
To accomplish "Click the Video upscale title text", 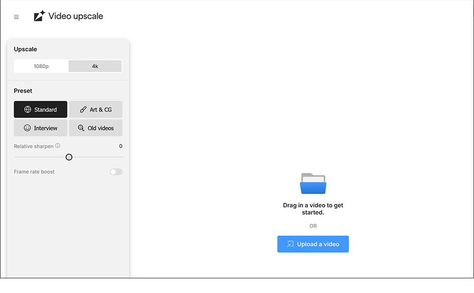I will click(x=76, y=17).
